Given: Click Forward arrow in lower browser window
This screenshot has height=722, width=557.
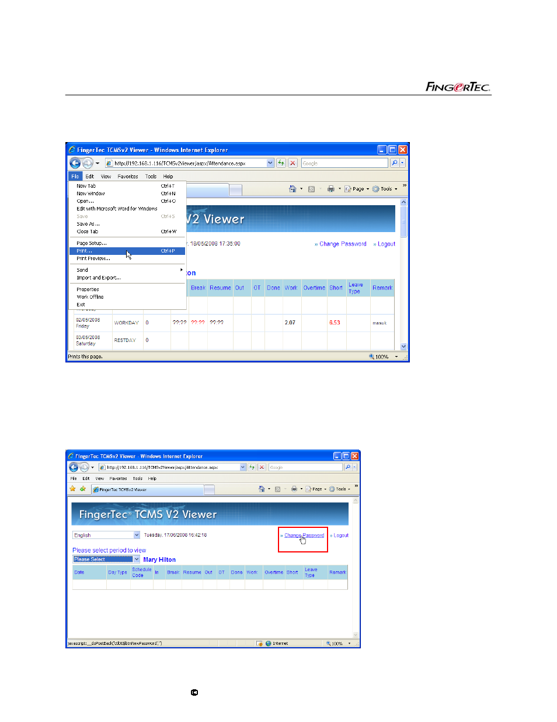Looking at the screenshot, I should [x=84, y=467].
